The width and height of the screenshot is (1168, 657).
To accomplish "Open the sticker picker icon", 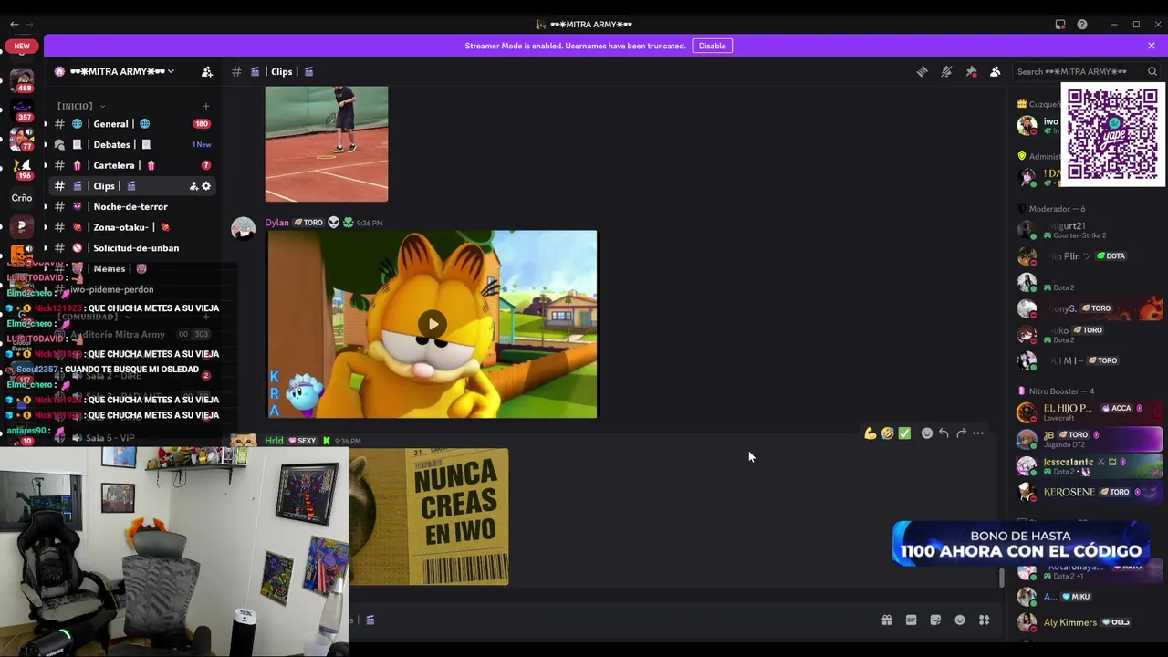I will (x=935, y=620).
